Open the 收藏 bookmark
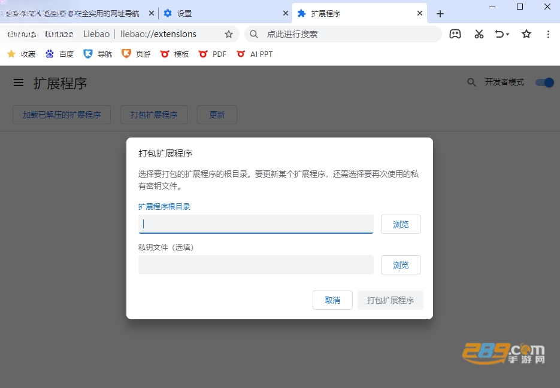Screen dimensions: 560x388 pos(22,54)
